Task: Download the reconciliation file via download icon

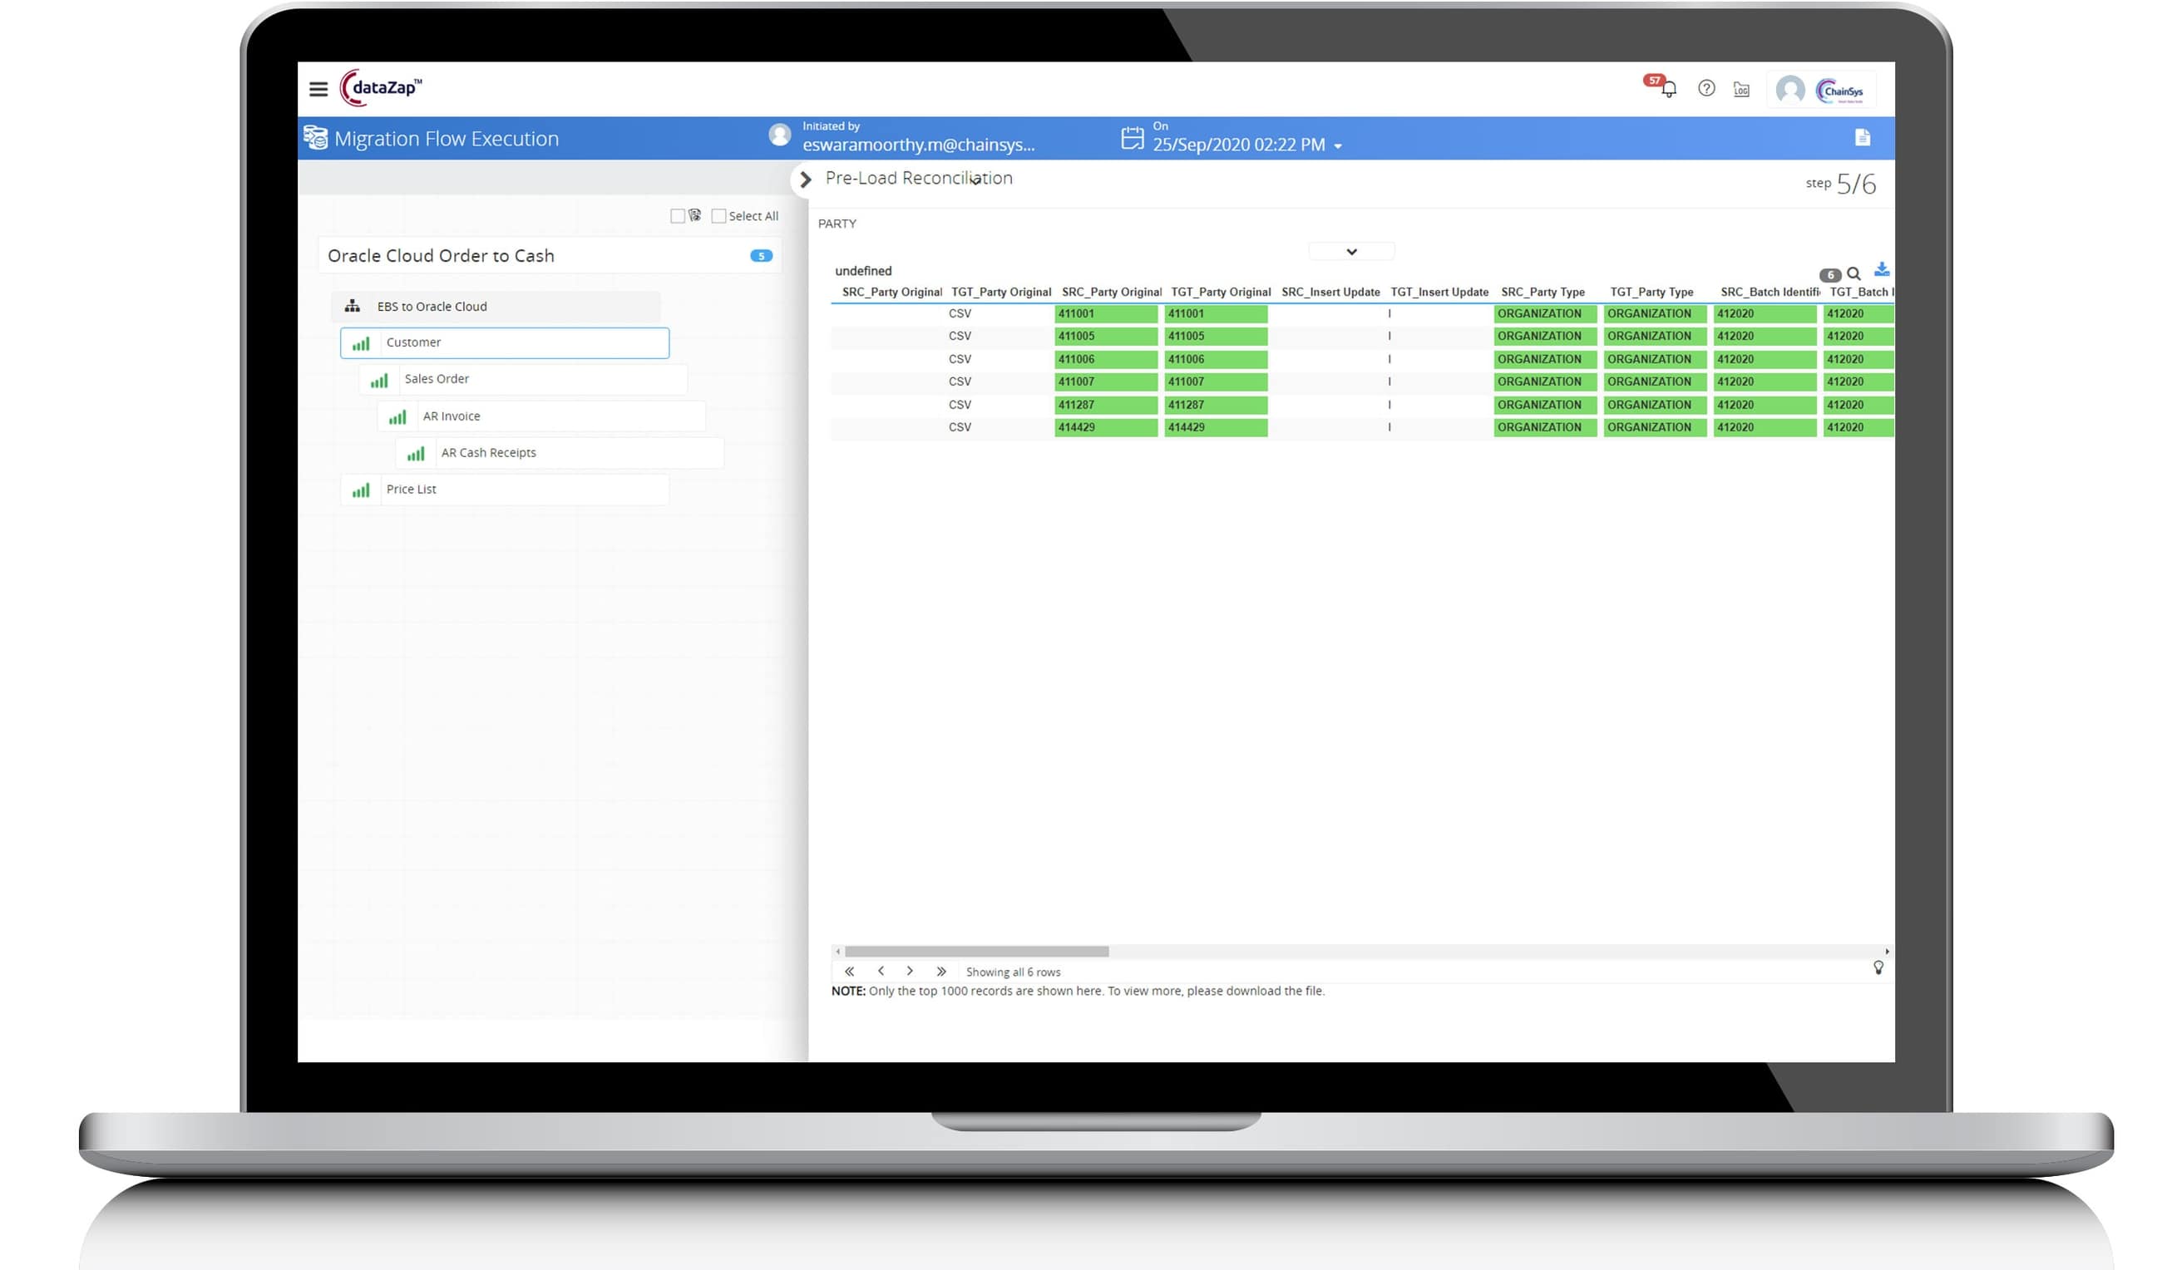Action: pos(1883,270)
